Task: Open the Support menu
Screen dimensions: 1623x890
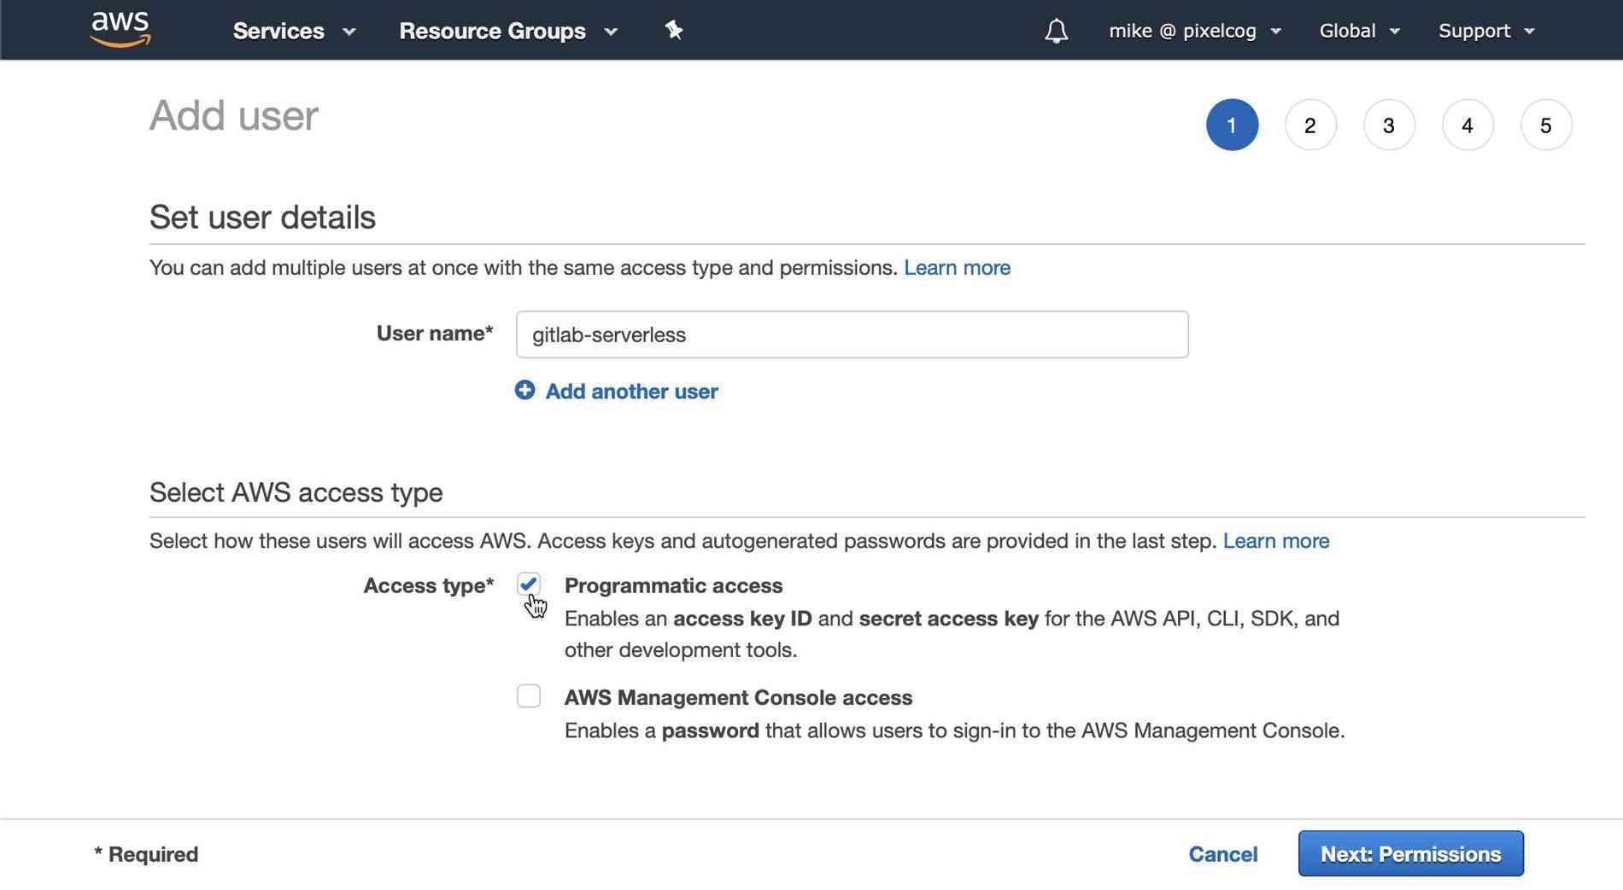Action: point(1486,31)
